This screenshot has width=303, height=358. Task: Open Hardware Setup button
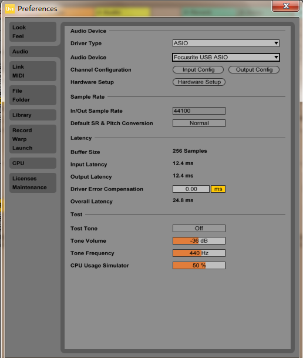tap(199, 82)
